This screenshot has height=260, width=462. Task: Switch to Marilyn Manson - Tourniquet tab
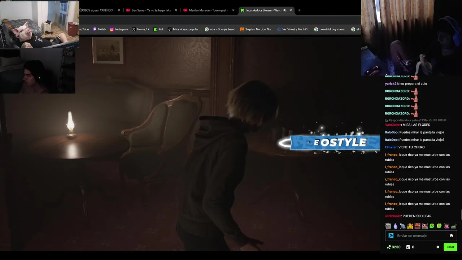[209, 10]
